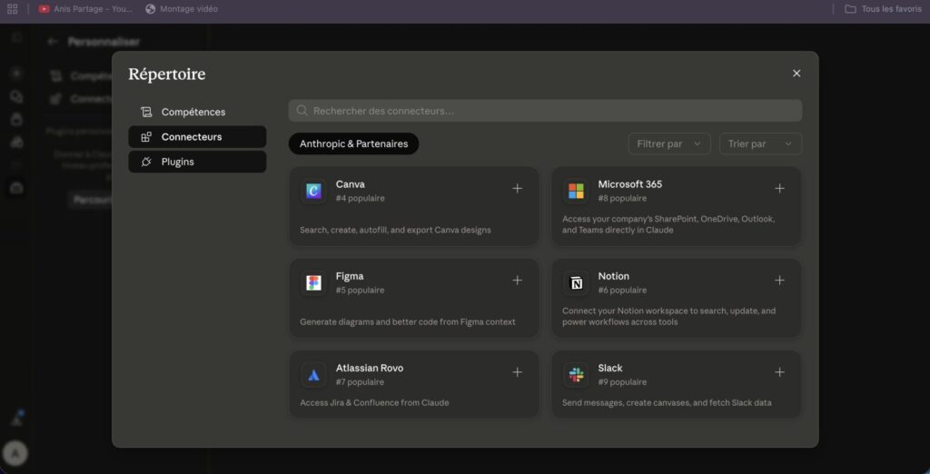This screenshot has width=930, height=474.
Task: Click the Personnaliser heading in background page
Action: click(104, 42)
